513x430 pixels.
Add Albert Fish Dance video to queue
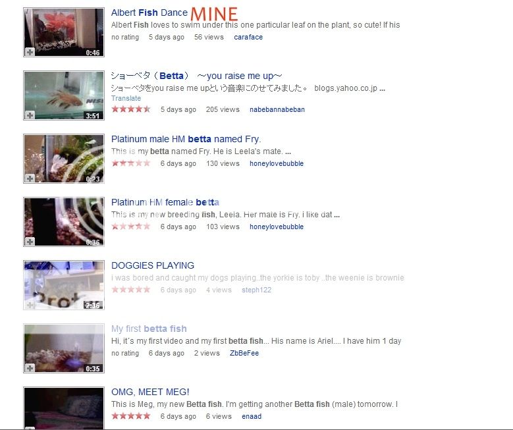(x=30, y=52)
